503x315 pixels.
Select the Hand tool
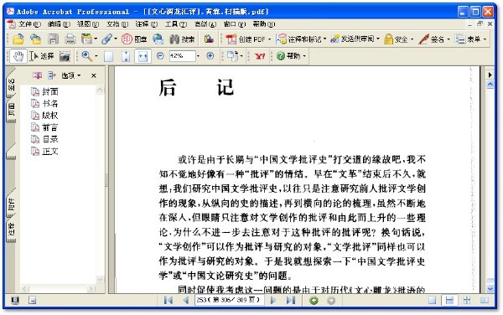18,56
